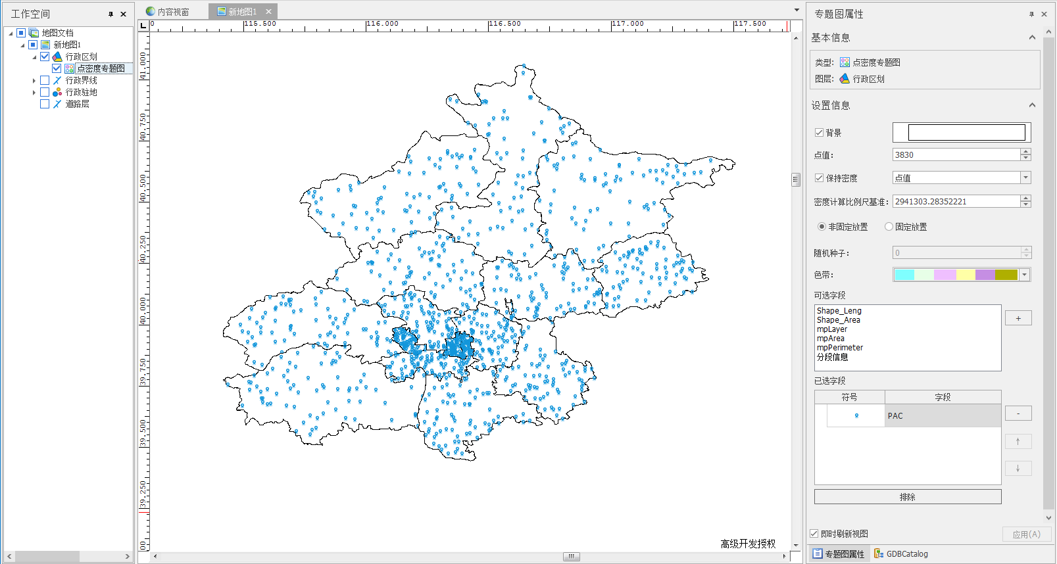Click the dot symbol in 已选字段 table

pyautogui.click(x=856, y=415)
